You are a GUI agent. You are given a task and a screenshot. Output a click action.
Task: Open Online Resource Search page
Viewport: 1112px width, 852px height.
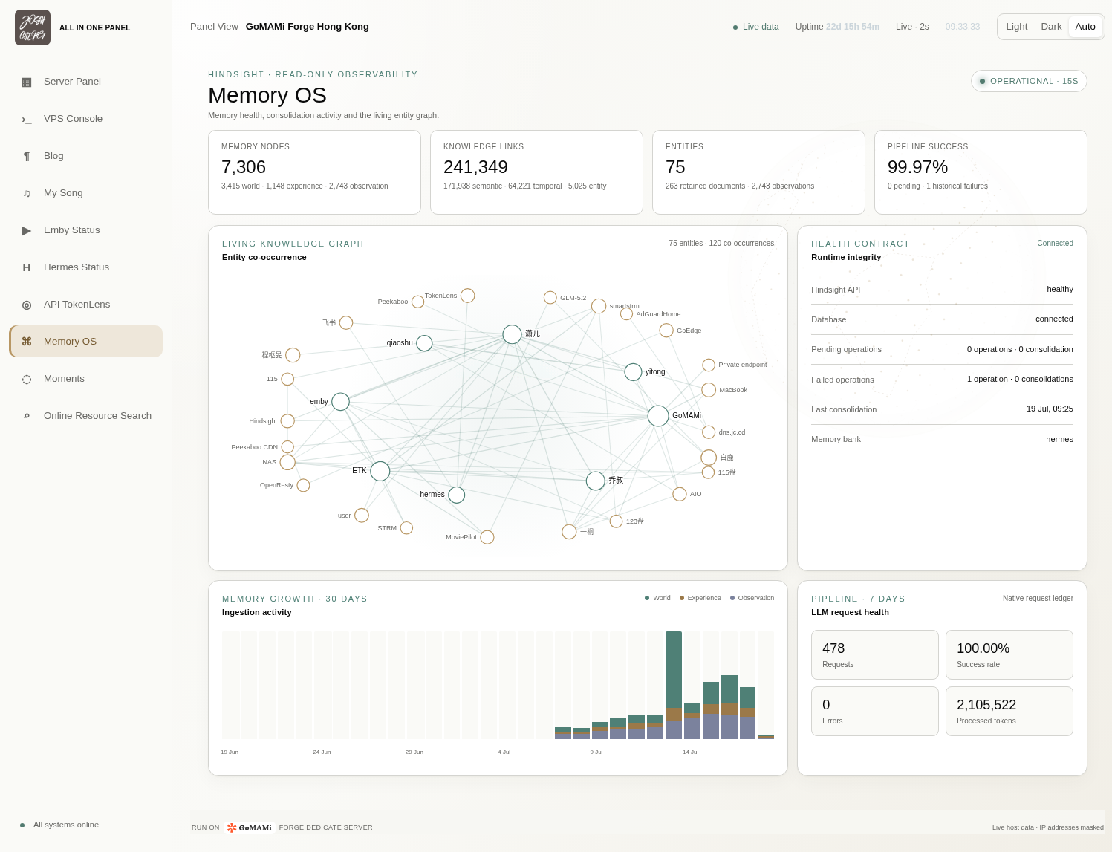(x=85, y=416)
